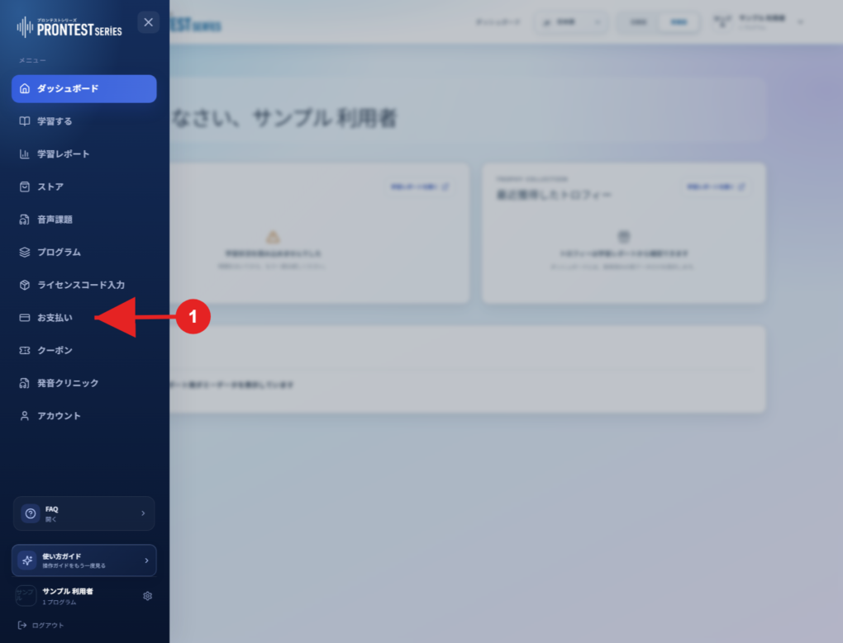Select the クーポン ticket icon
Viewport: 843px width, 643px height.
point(25,351)
